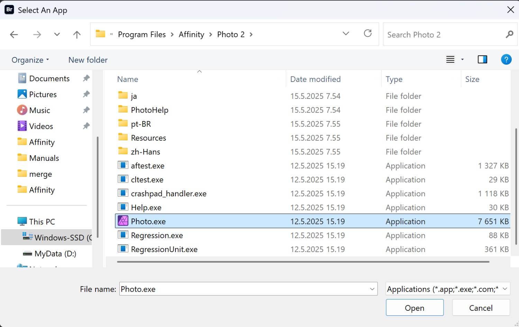Screen dimensions: 519x327
Task: Click the Up one level arrow
Action: (77, 35)
